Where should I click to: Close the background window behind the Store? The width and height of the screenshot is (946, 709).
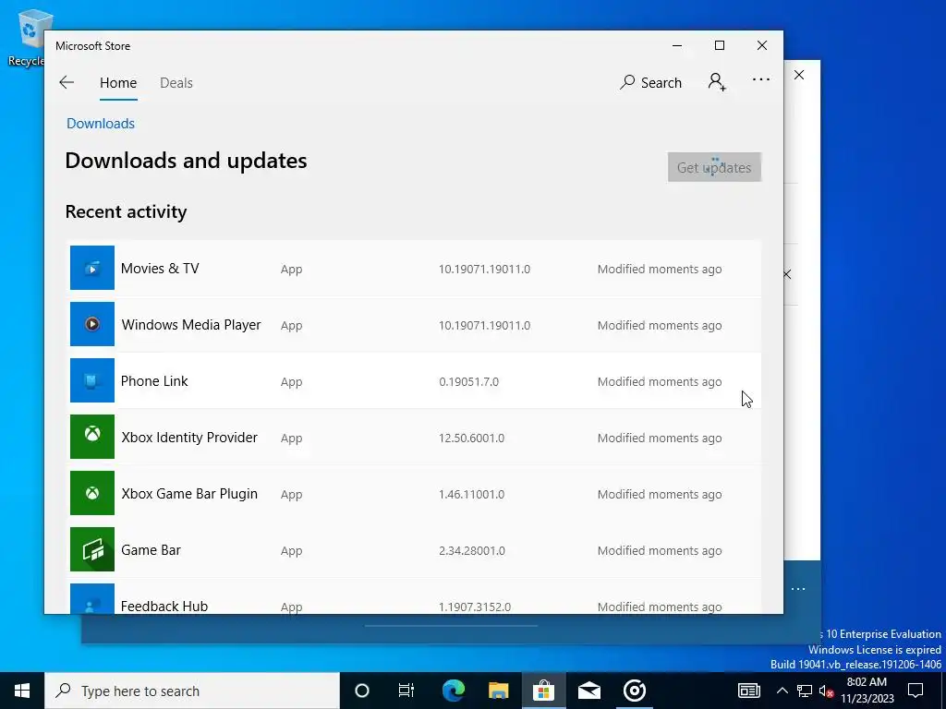click(799, 75)
